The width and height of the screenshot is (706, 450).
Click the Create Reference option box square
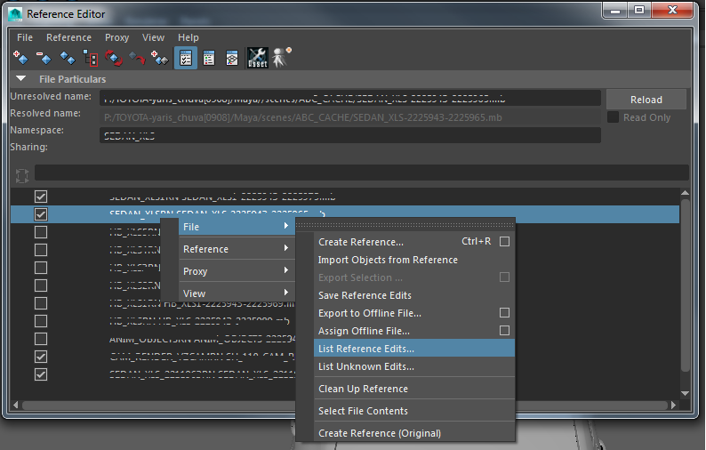tap(504, 242)
